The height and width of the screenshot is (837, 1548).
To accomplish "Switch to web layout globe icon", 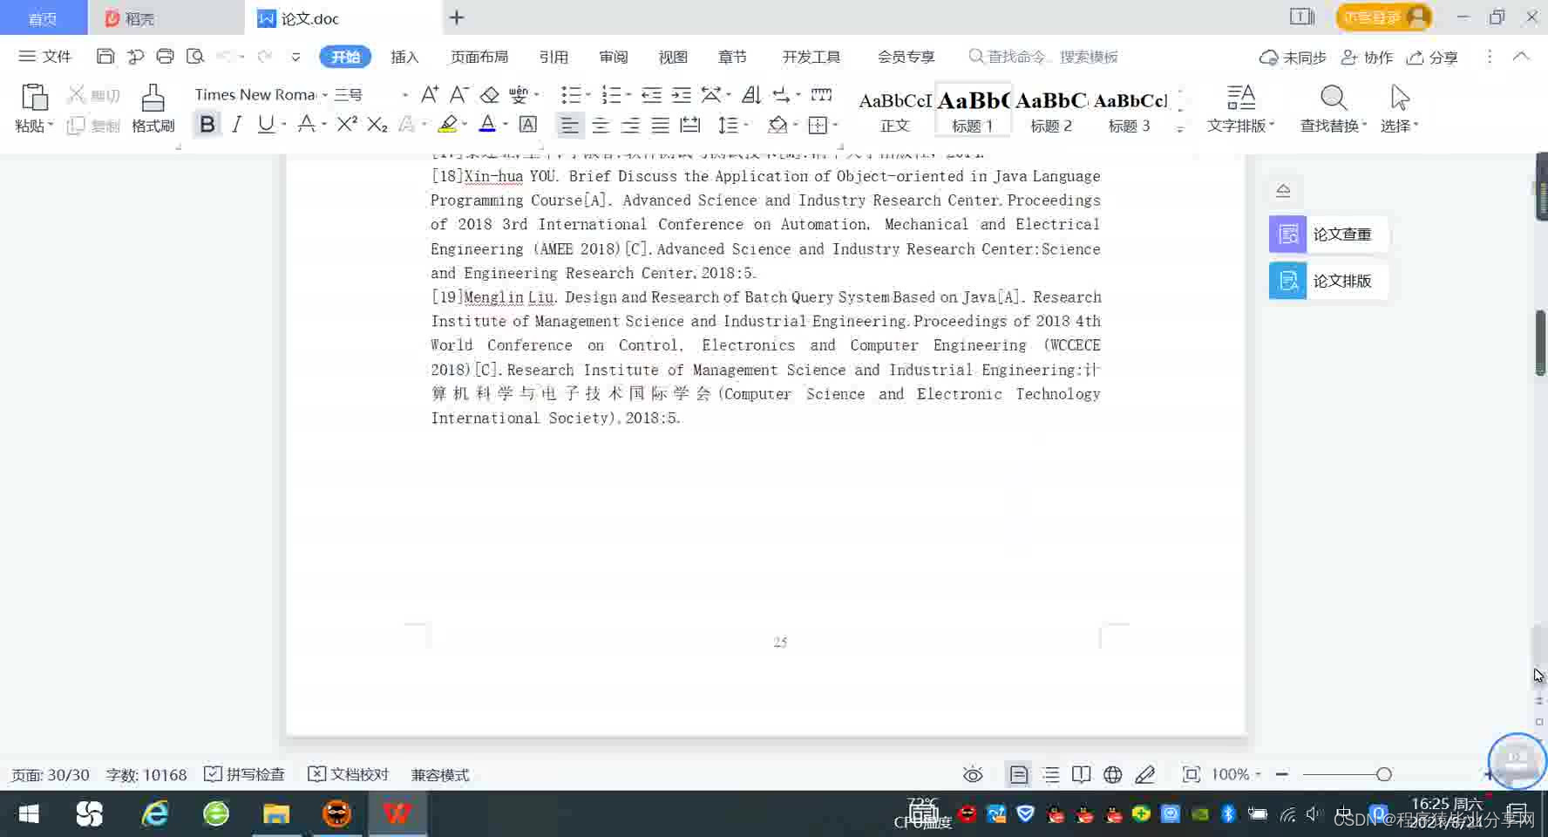I will [1112, 774].
